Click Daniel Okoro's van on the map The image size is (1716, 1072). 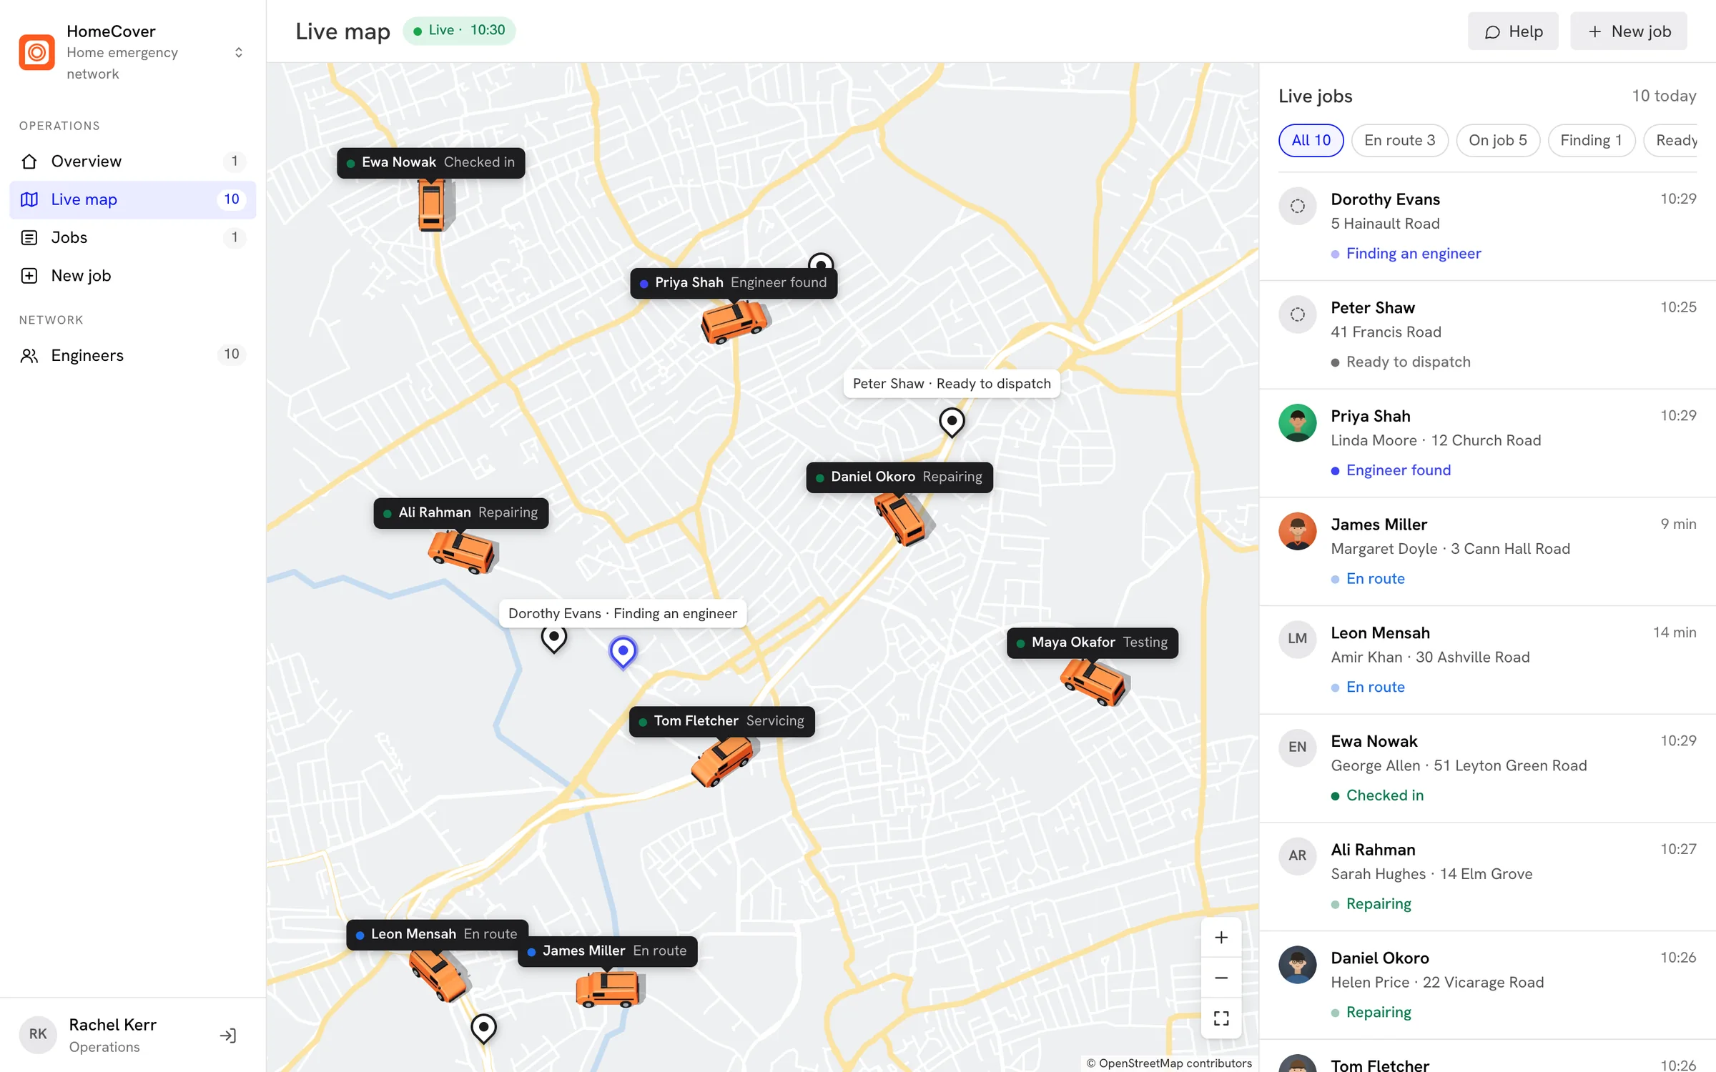(902, 519)
